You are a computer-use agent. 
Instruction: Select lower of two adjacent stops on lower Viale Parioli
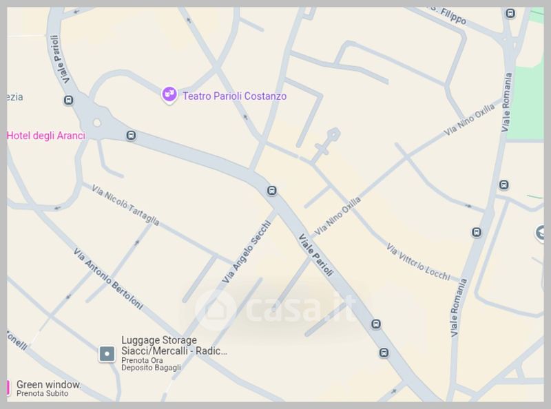[x=384, y=353]
